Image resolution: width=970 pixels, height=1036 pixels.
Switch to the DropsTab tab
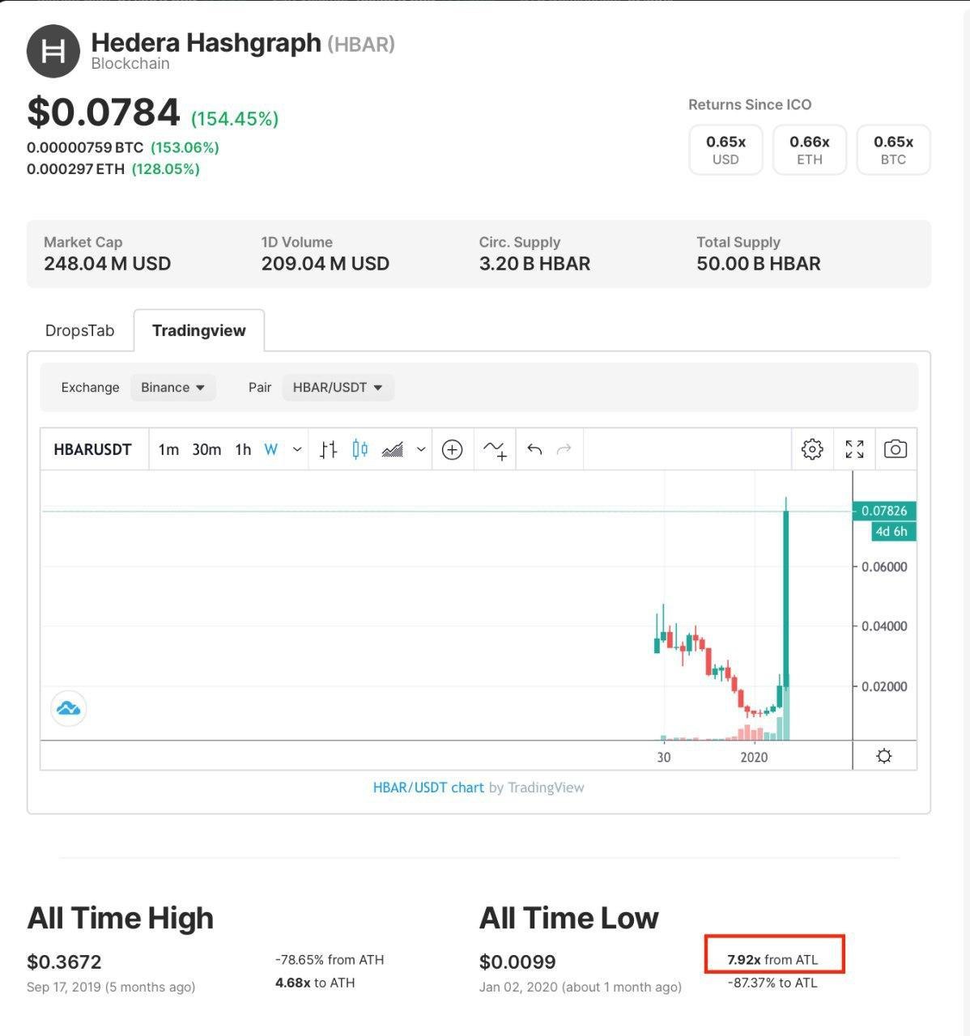point(79,330)
